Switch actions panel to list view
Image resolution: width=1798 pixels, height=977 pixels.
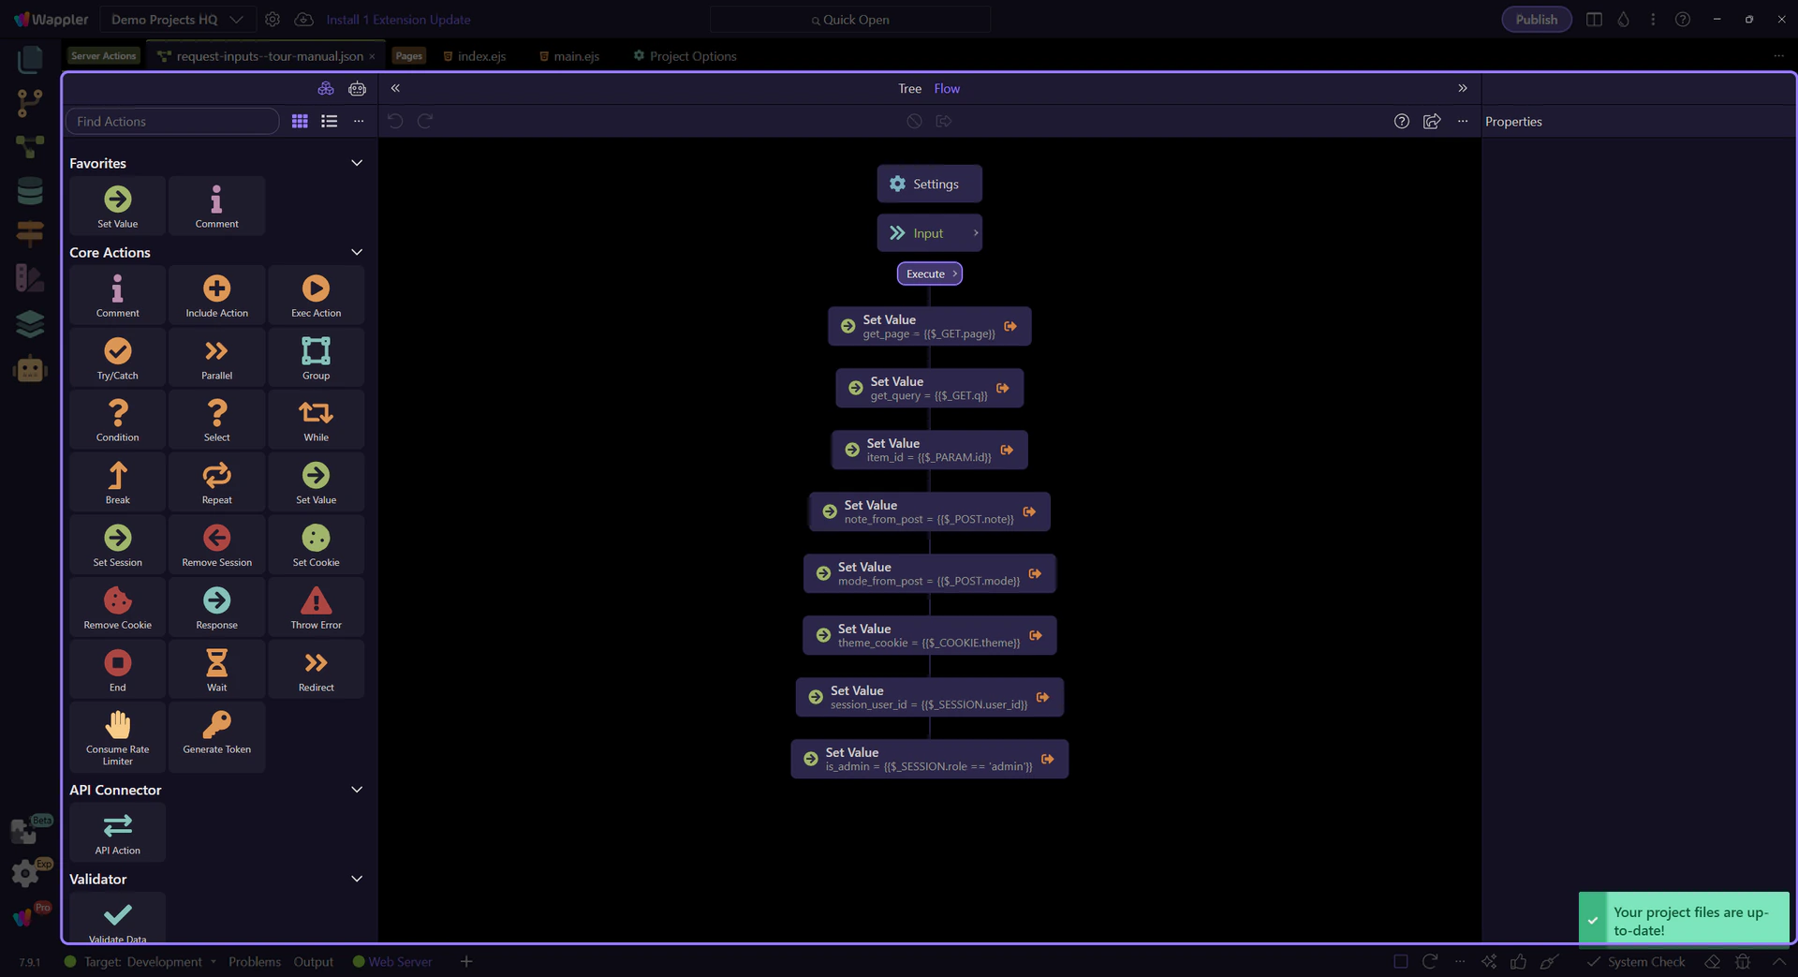329,121
